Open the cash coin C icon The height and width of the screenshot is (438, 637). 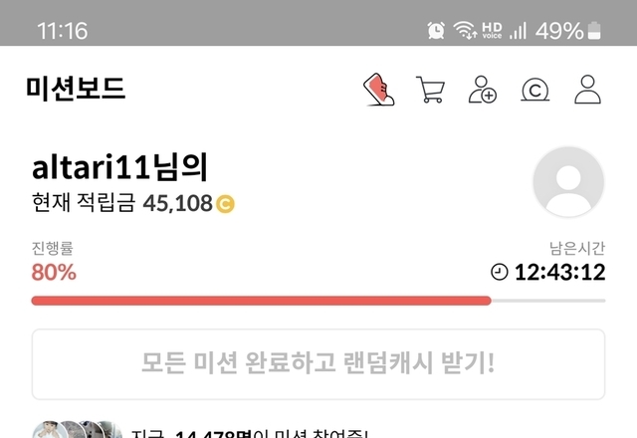(535, 90)
